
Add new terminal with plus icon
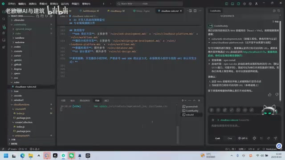(x=183, y=100)
